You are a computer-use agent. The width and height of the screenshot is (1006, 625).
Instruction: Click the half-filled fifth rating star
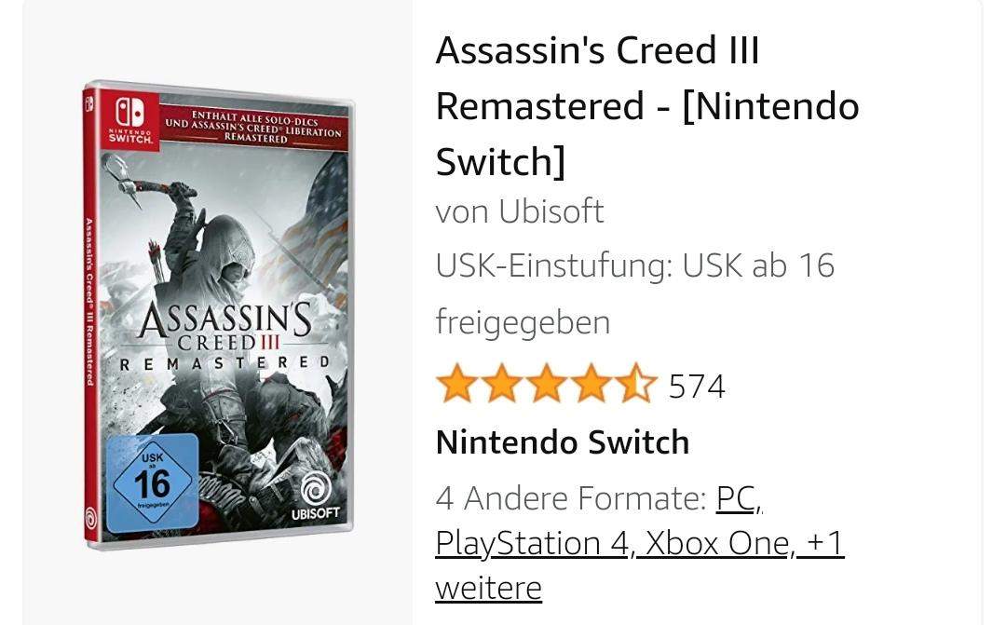[x=635, y=384]
